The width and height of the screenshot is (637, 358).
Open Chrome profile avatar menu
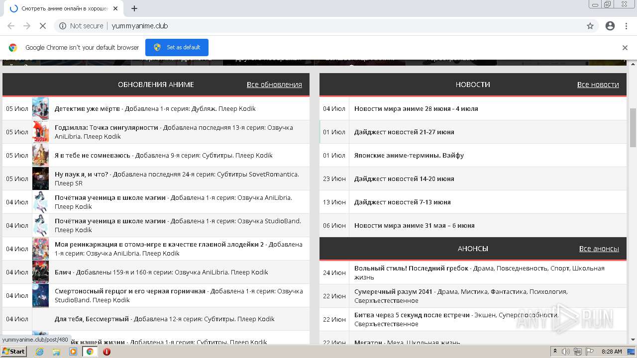pyautogui.click(x=610, y=26)
